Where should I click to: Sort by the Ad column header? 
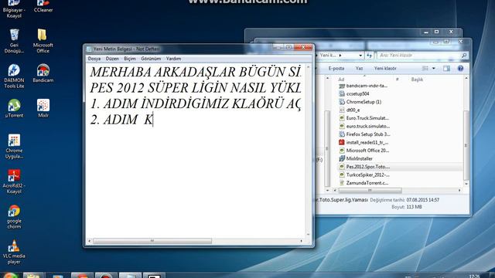pyautogui.click(x=341, y=80)
